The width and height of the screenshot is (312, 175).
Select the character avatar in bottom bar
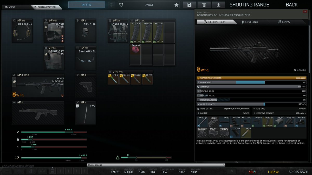coord(52,171)
